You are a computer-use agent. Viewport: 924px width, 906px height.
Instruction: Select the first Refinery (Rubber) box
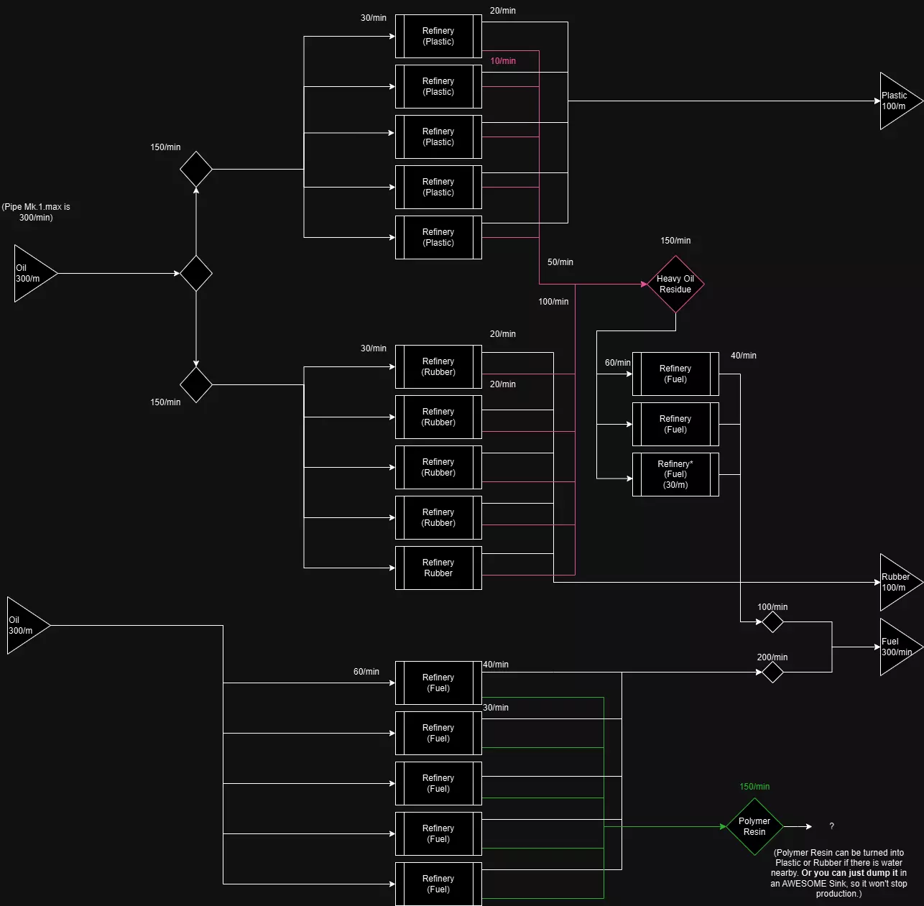tap(438, 366)
